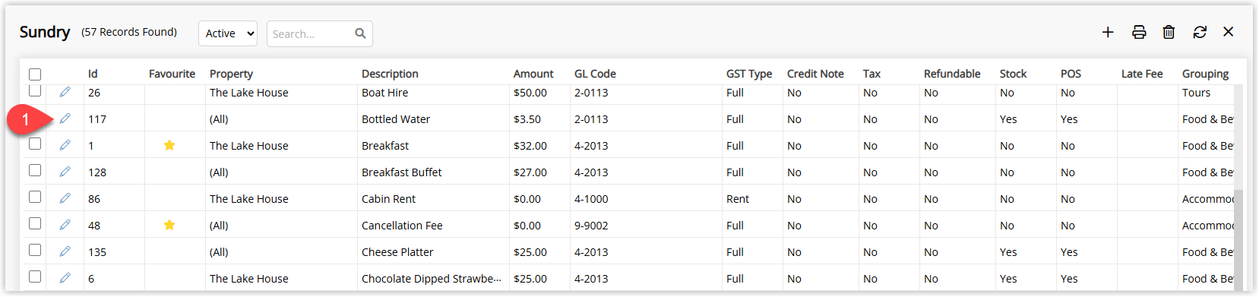Click the Grouping column header
Viewport: 1259px width, 297px height.
coord(1205,74)
